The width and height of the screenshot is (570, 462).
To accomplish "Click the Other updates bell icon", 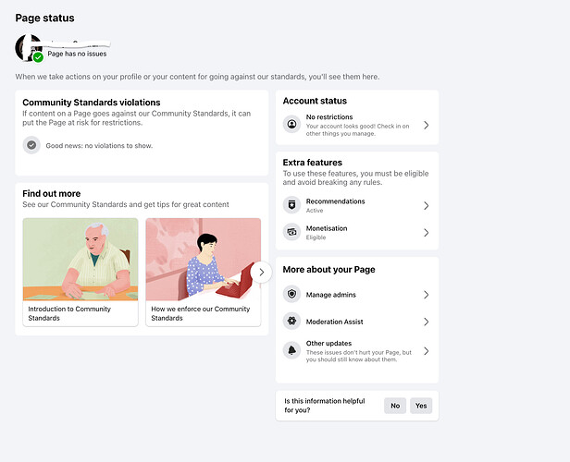I will pyautogui.click(x=292, y=351).
